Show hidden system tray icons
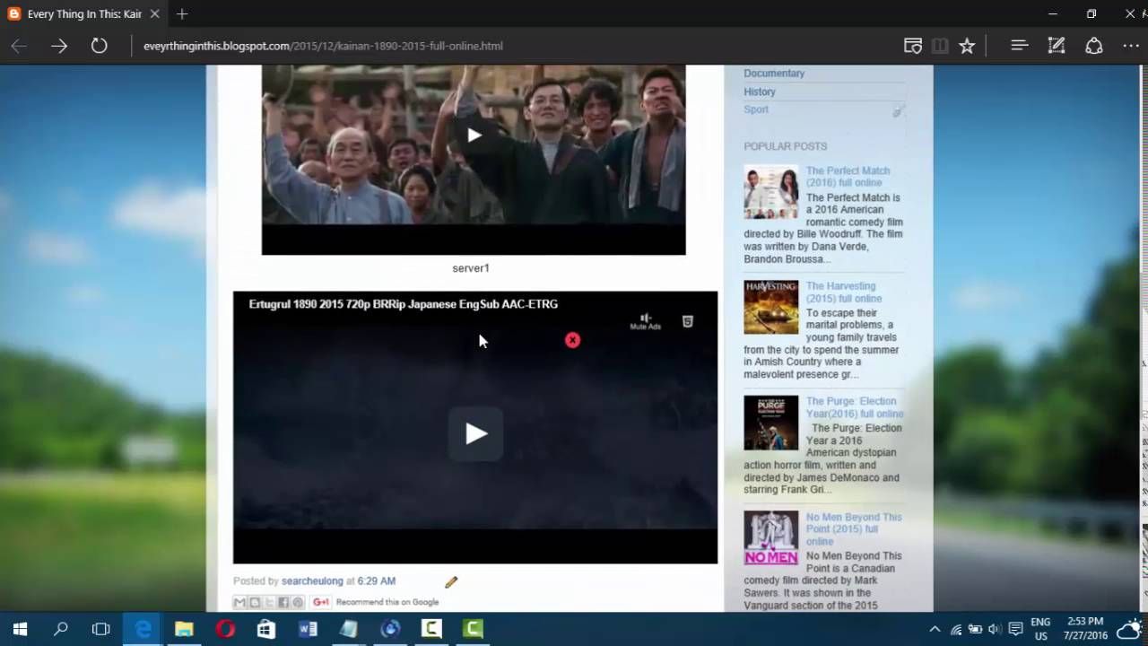The image size is (1148, 646). [x=935, y=629]
